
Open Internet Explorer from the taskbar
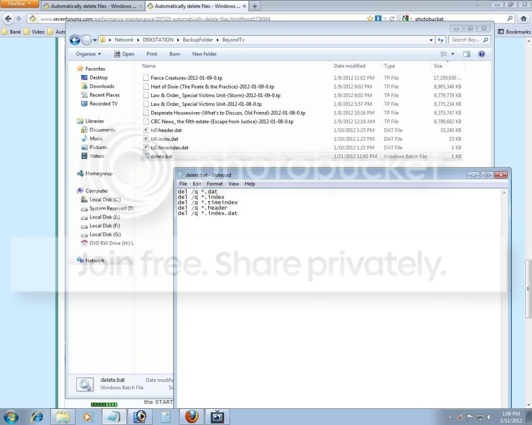click(x=37, y=417)
